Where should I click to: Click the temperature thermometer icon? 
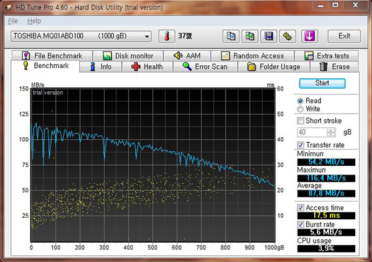click(167, 36)
